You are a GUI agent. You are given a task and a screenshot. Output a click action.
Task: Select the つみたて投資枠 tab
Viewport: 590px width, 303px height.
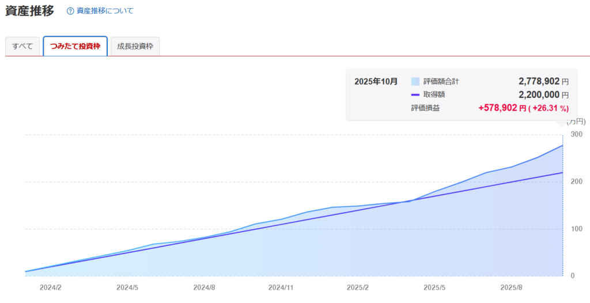pos(75,46)
